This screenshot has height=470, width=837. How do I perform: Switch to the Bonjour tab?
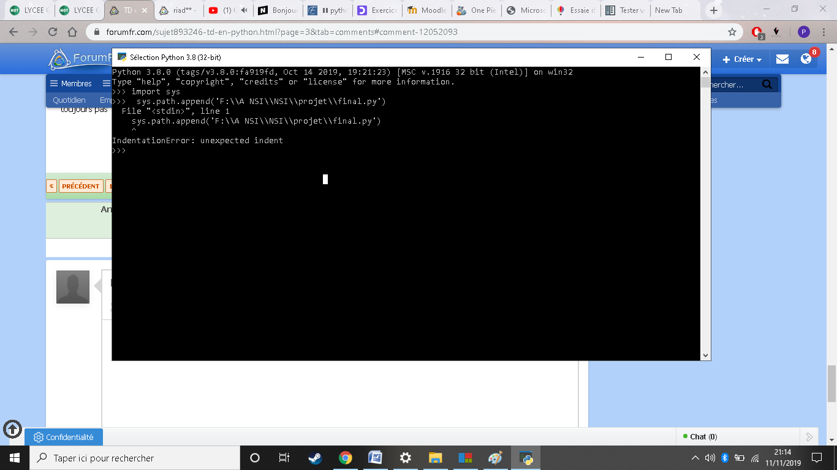[278, 10]
